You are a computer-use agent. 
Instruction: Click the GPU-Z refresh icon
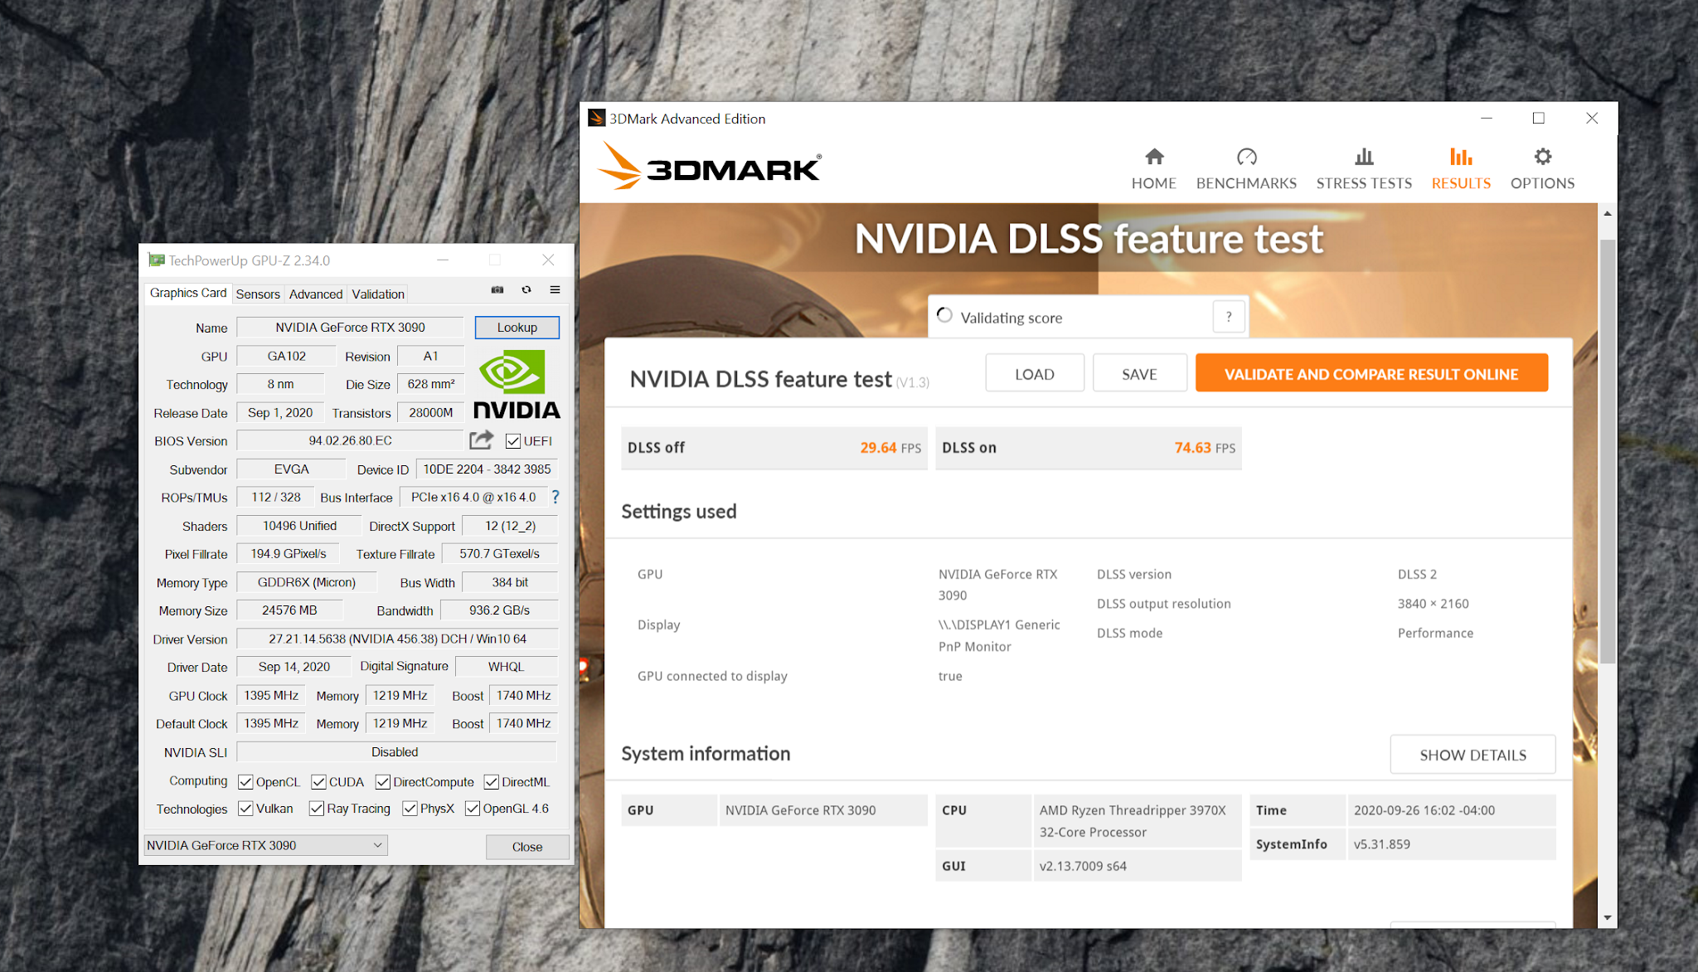tap(526, 289)
